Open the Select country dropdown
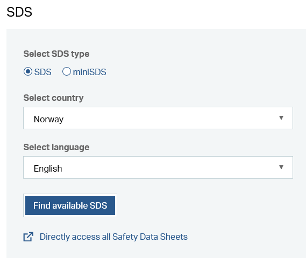 (158, 118)
